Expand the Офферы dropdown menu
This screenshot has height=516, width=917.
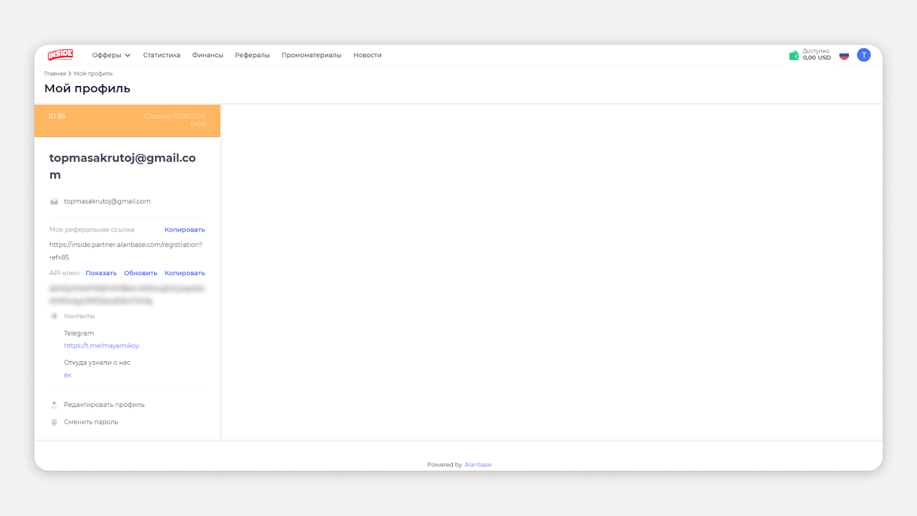(111, 55)
